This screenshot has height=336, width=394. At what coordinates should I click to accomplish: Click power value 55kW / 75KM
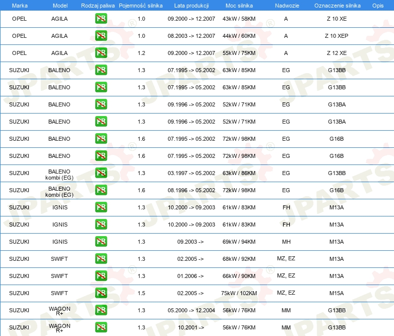tap(239, 53)
